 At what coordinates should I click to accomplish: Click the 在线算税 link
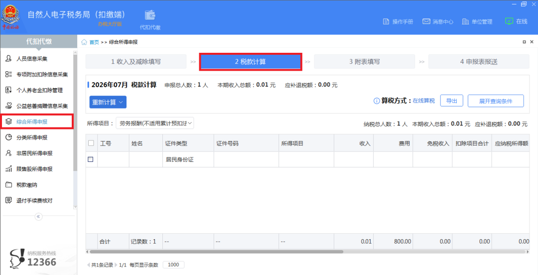(423, 101)
